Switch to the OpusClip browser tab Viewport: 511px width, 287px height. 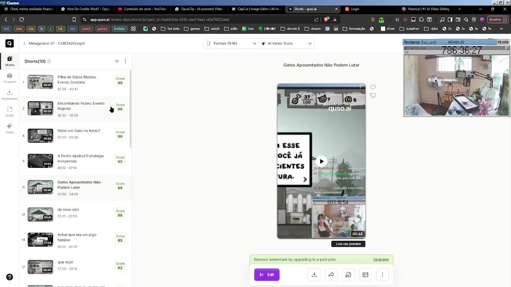[x=199, y=9]
